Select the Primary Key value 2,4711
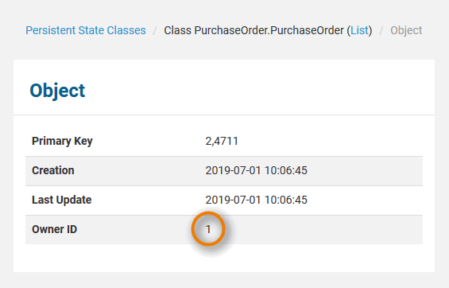This screenshot has height=288, width=449. point(222,141)
